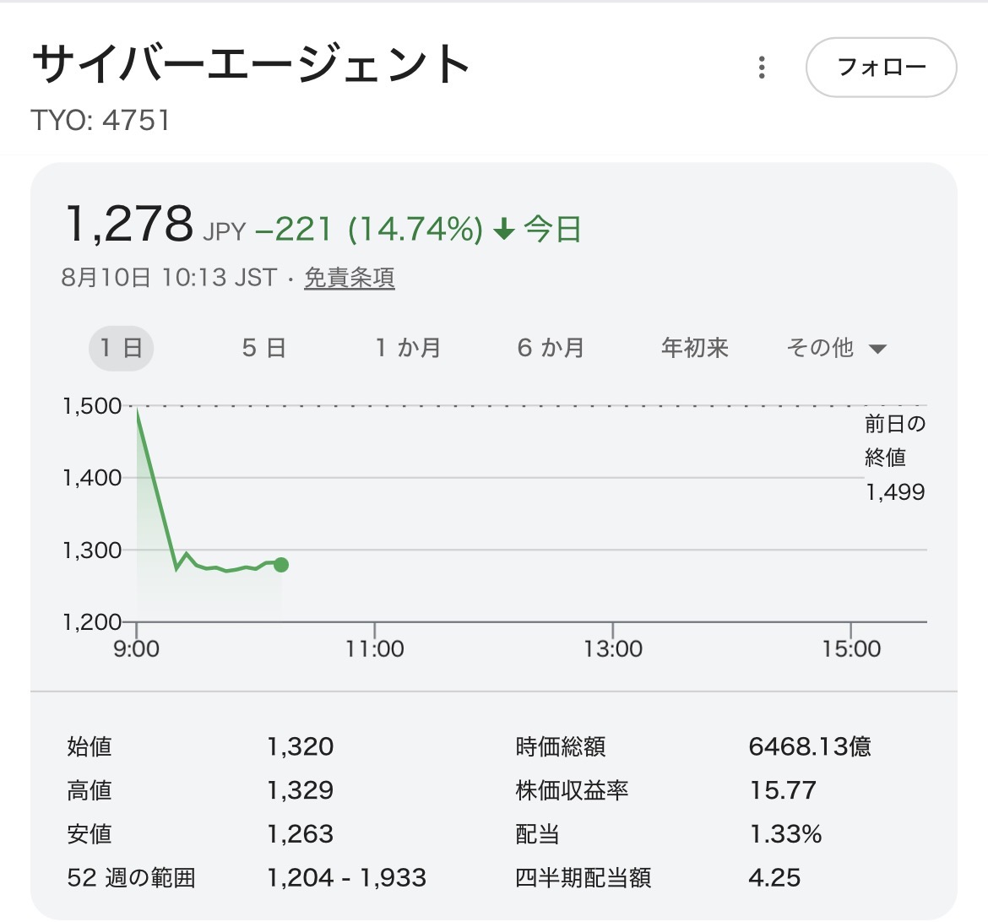Click the 前日の終値 1,499 label
This screenshot has height=922, width=988.
click(895, 458)
